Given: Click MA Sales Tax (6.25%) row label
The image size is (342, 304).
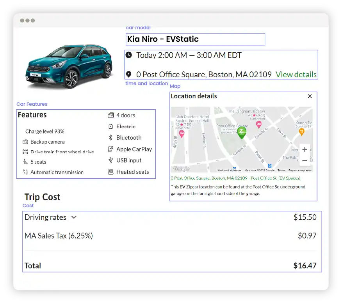Looking at the screenshot, I should click(59, 236).
